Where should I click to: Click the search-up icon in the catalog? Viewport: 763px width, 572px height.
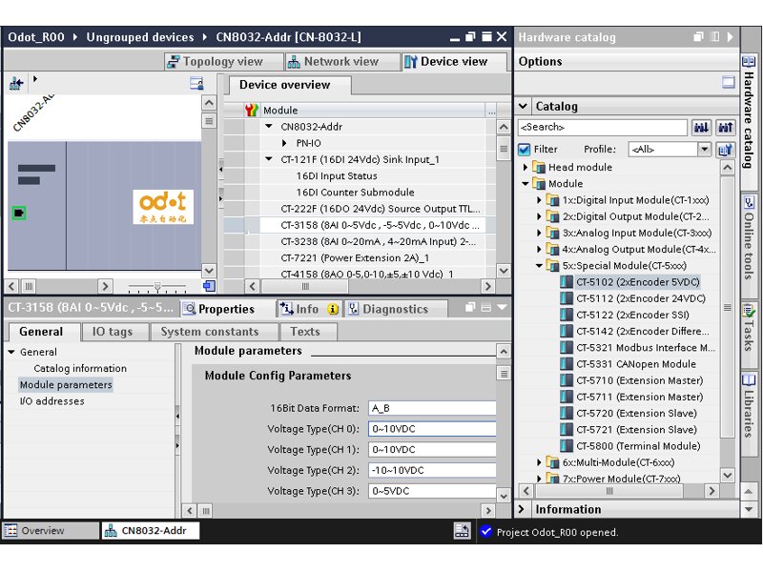pos(725,127)
